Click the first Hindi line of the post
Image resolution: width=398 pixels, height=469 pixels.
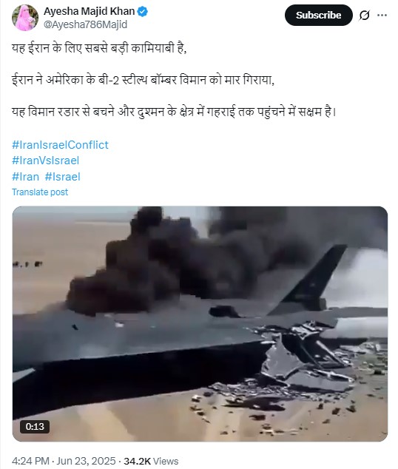pyautogui.click(x=99, y=48)
